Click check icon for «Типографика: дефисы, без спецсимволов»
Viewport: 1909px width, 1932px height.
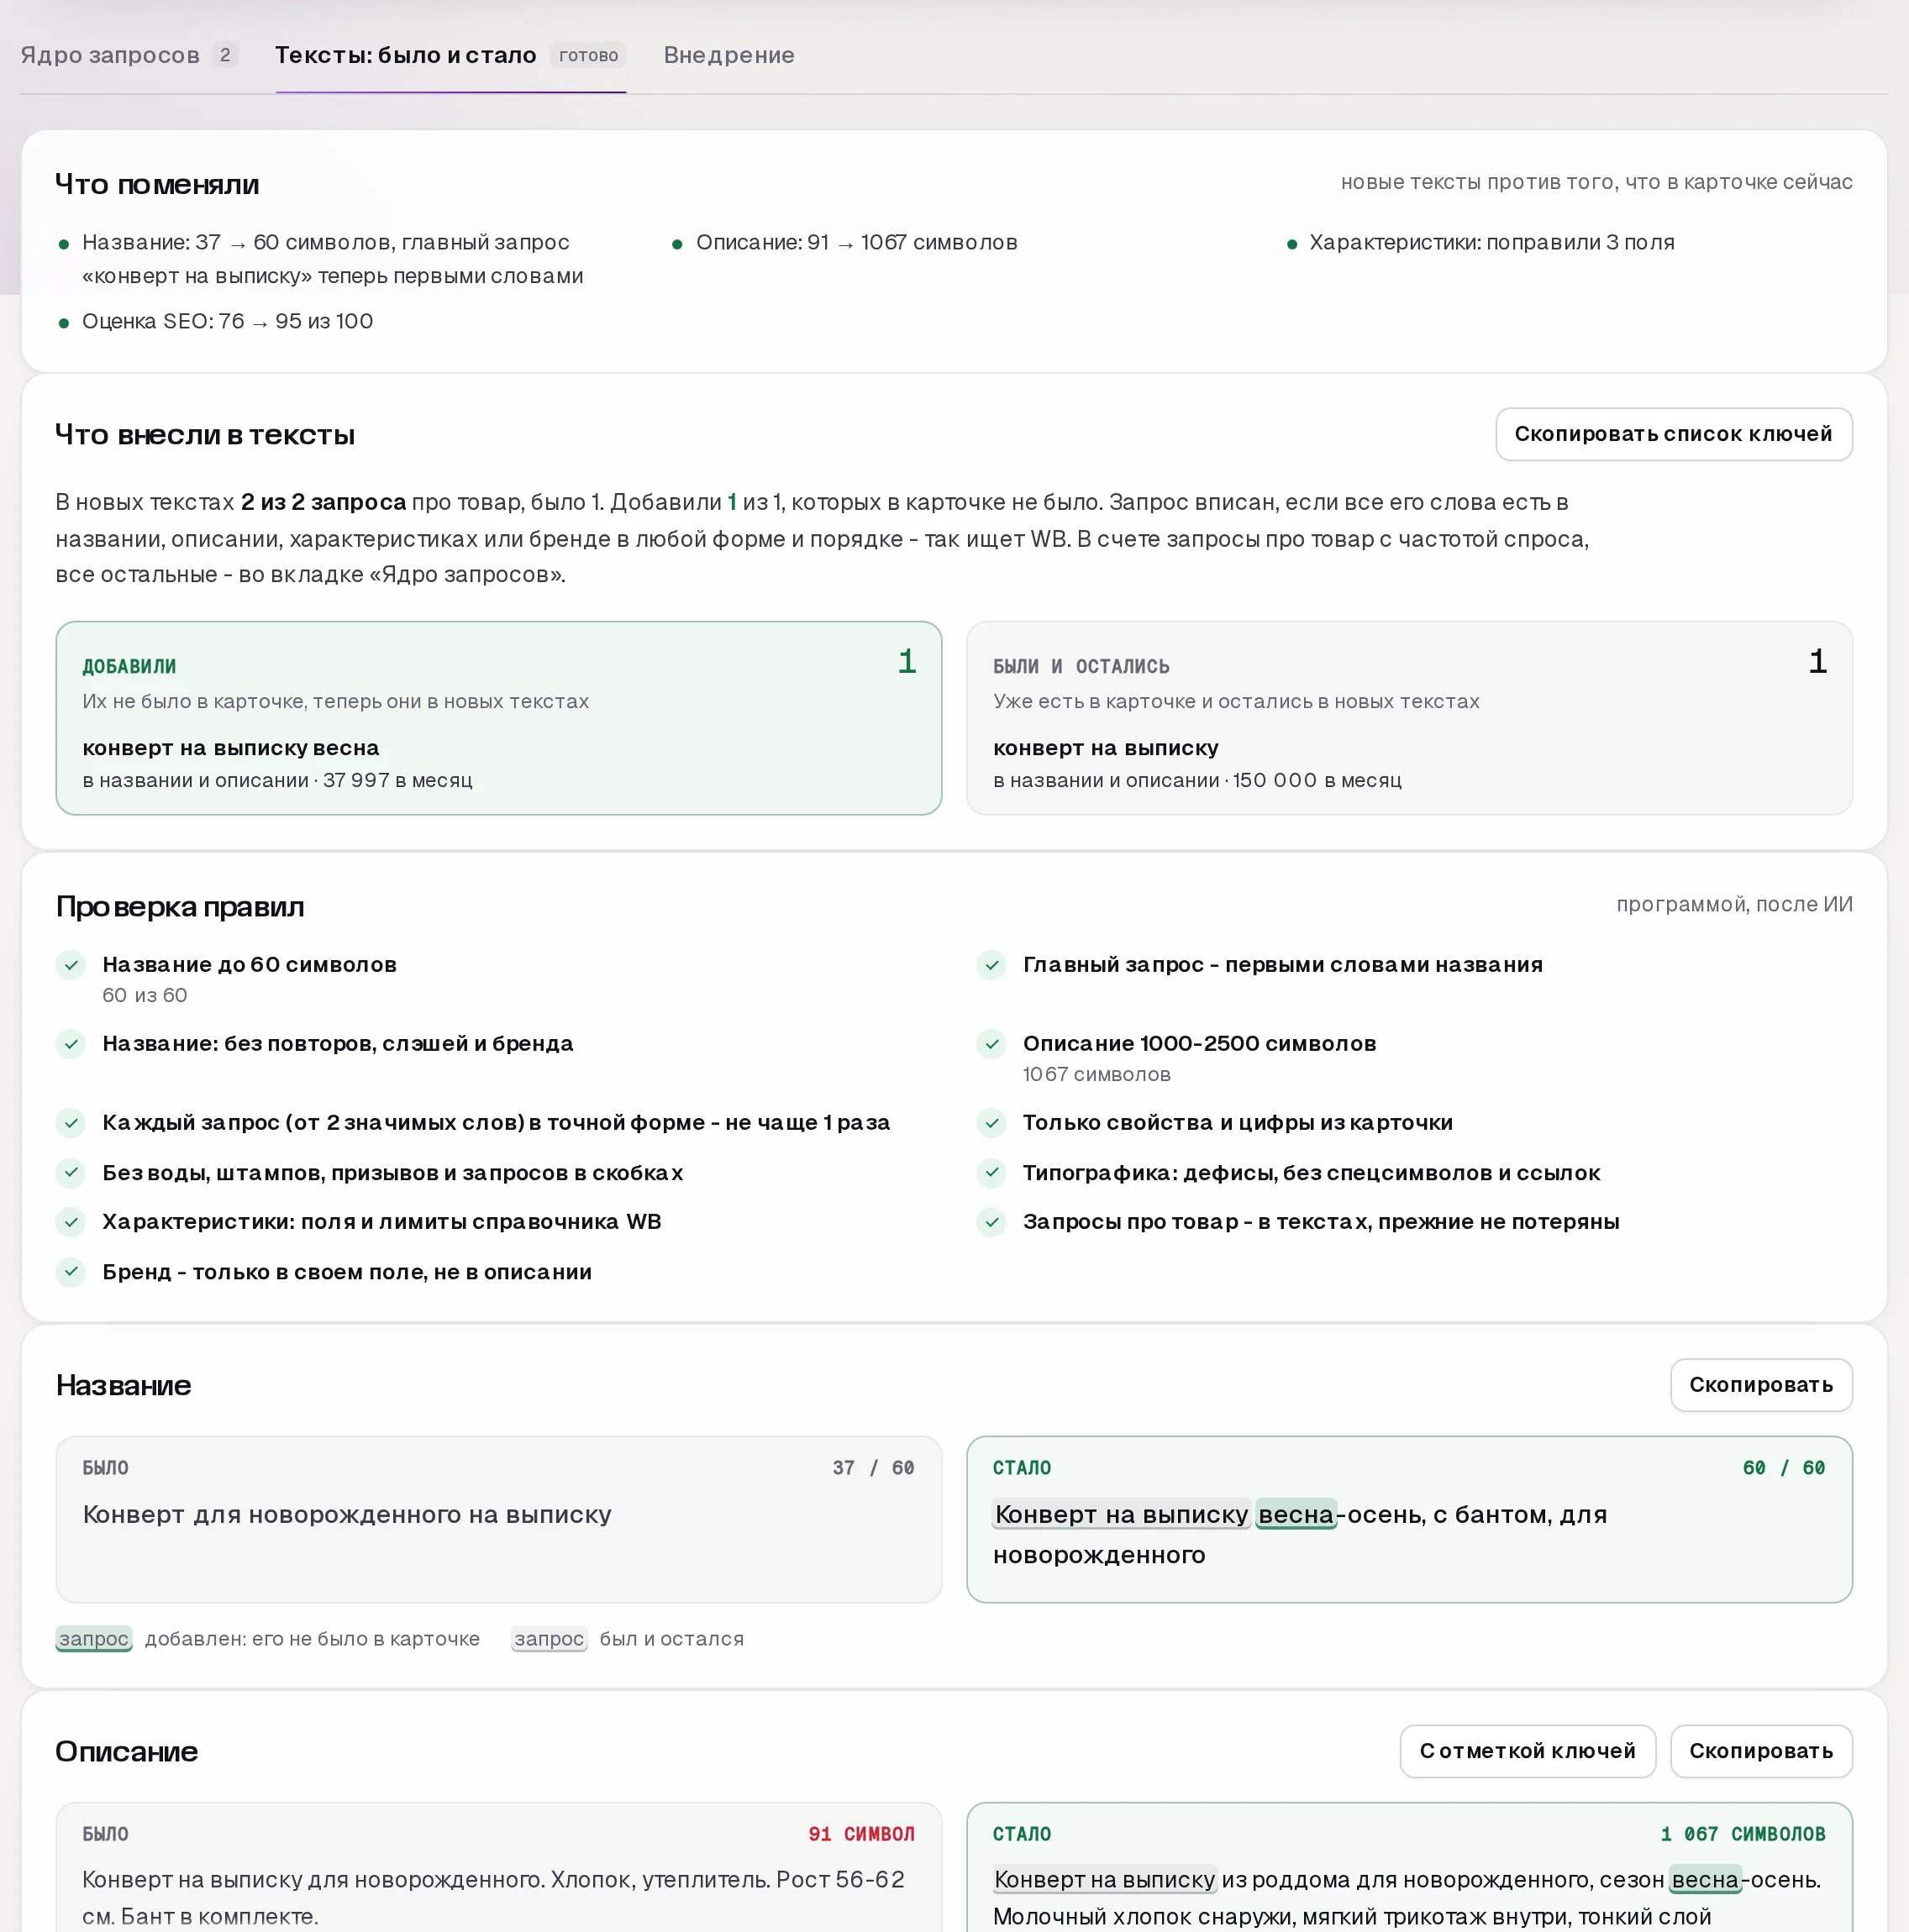991,1172
